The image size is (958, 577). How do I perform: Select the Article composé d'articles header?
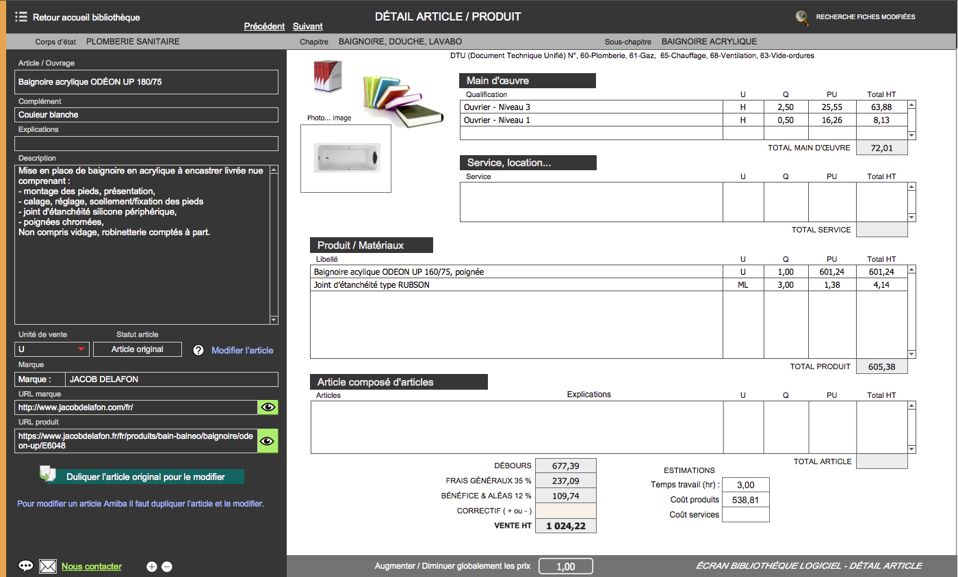pyautogui.click(x=399, y=381)
